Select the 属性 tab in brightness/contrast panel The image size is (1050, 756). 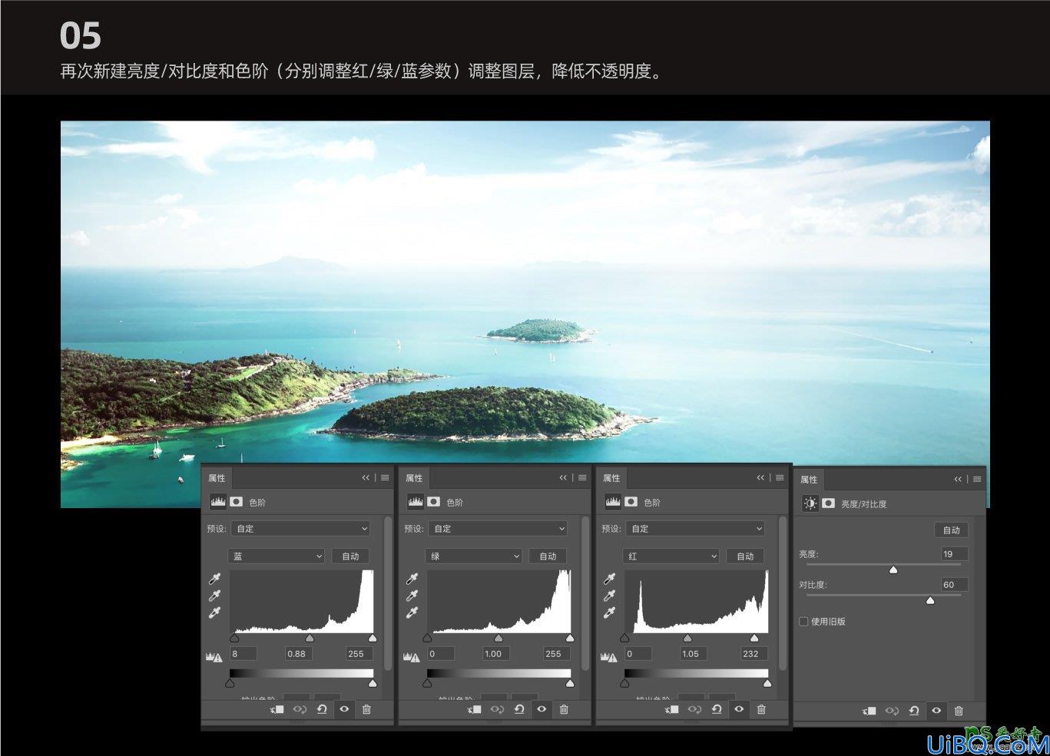[809, 480]
